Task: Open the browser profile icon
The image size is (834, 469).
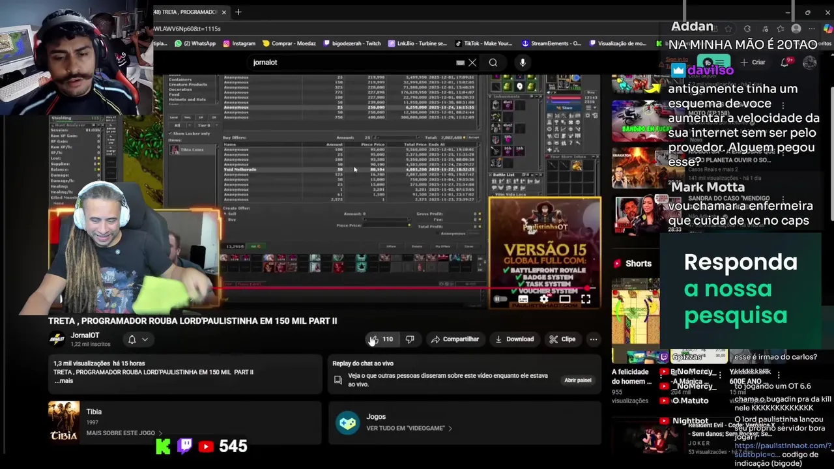Action: click(796, 29)
